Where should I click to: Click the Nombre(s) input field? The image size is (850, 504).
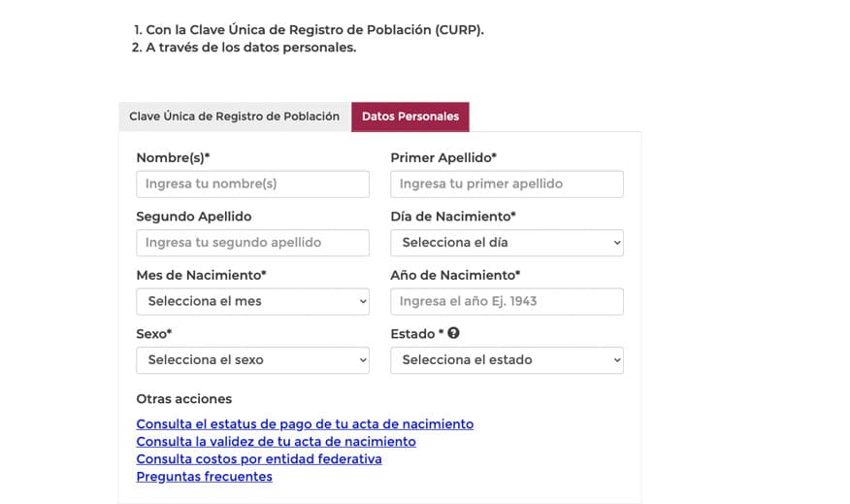pyautogui.click(x=252, y=184)
